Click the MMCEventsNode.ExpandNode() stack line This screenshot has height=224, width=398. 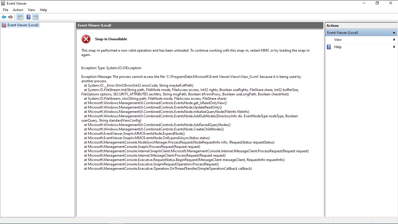coord(134,134)
